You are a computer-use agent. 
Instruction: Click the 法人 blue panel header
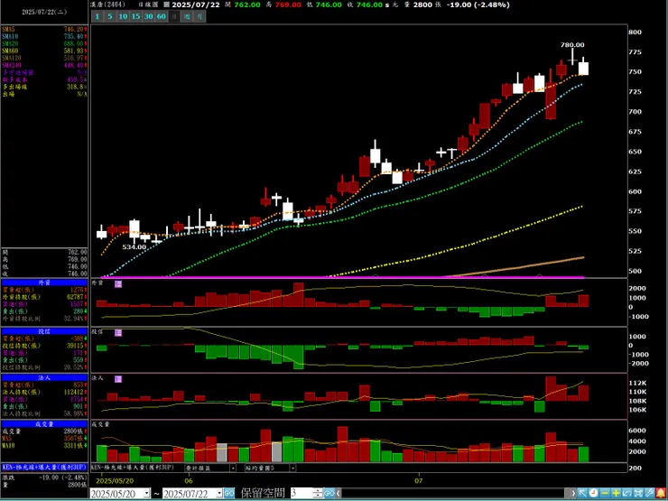[x=44, y=377]
